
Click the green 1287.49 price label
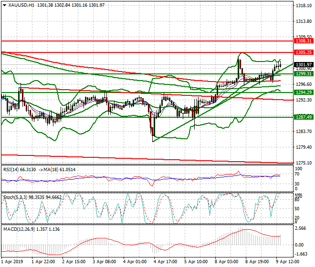pyautogui.click(x=304, y=117)
